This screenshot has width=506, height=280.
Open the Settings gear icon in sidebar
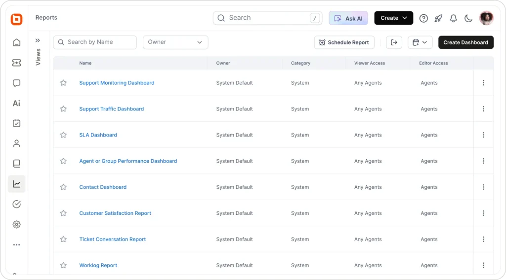pos(16,224)
